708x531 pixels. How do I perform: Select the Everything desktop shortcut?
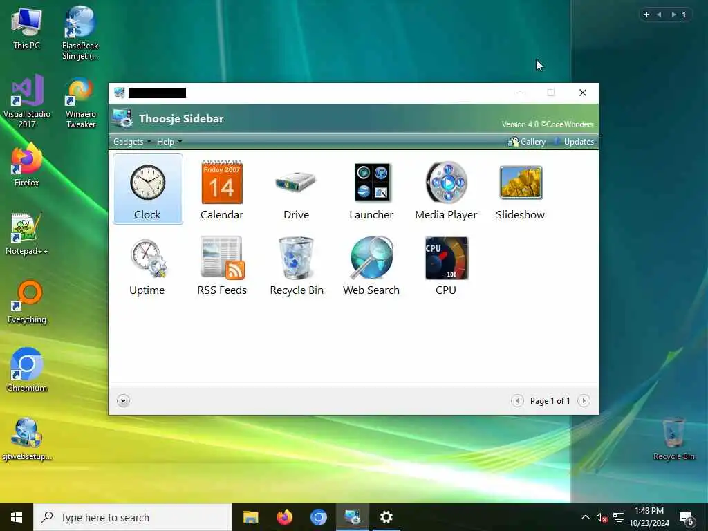(x=27, y=302)
